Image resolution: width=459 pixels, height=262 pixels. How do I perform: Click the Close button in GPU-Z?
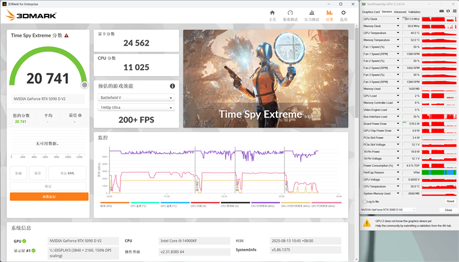pyautogui.click(x=448, y=210)
